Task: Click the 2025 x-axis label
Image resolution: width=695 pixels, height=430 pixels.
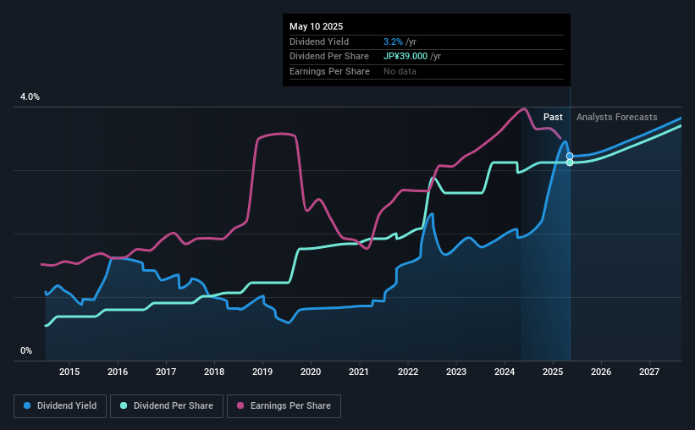Action: pyautogui.click(x=553, y=372)
